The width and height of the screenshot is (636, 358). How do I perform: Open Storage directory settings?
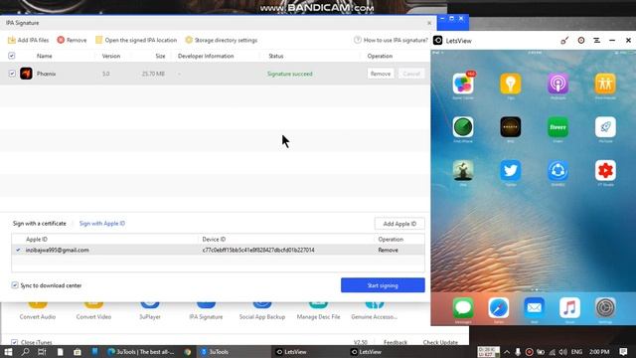(x=221, y=40)
